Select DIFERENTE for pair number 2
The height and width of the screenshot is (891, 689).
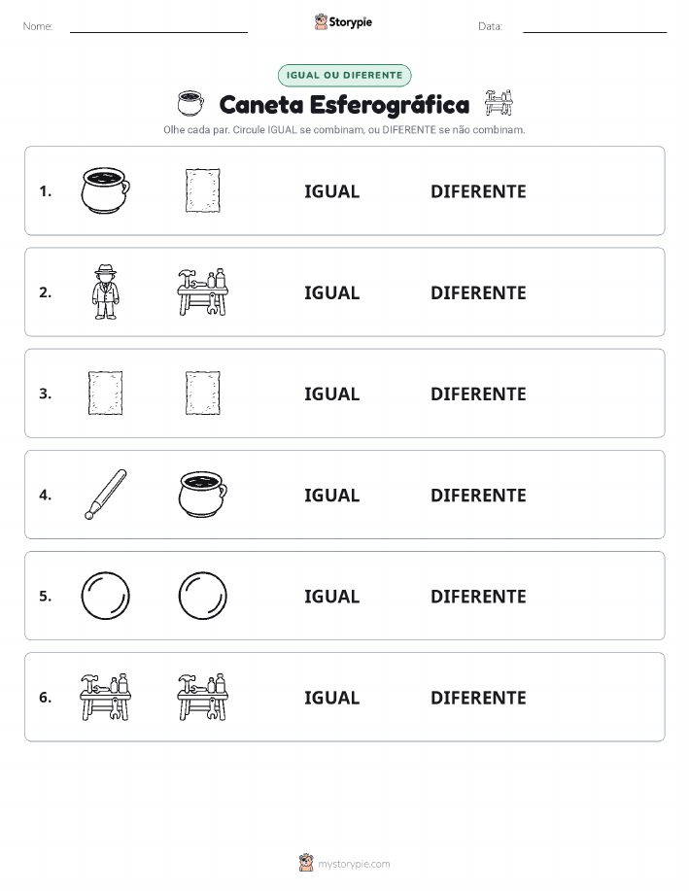[x=478, y=292]
